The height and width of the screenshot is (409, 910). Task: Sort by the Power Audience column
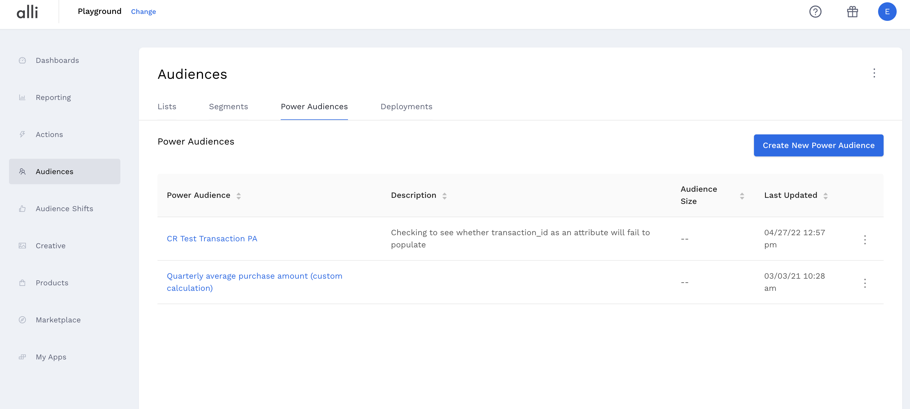click(238, 196)
